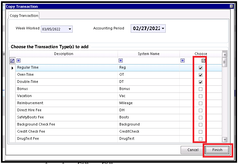Screen dimensions: 239x164
Task: Open the Accounting Period dropdown
Action: 163,28
